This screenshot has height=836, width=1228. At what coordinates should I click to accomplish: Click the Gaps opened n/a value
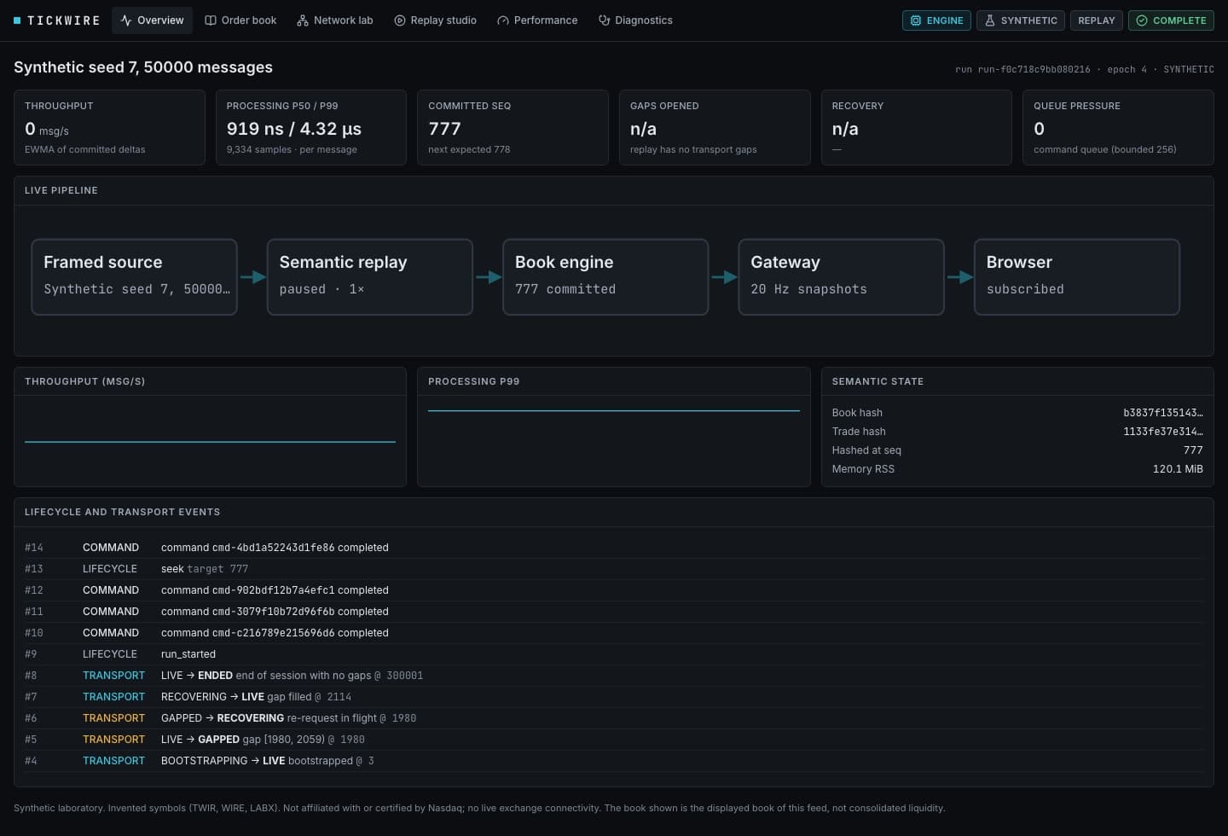pyautogui.click(x=643, y=129)
